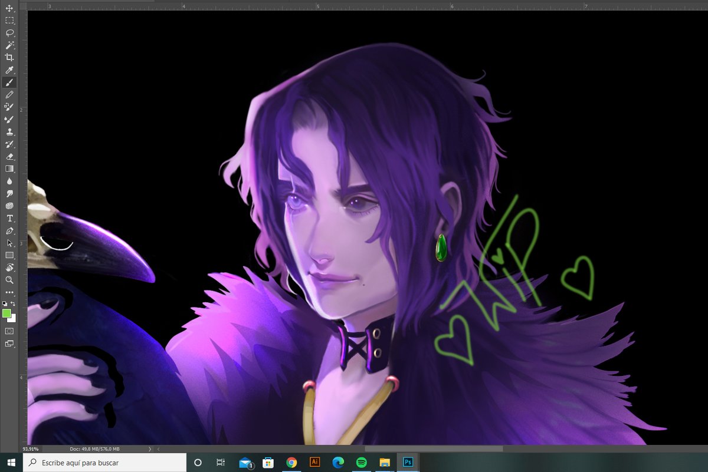Open the Mail app on the taskbar
Viewport: 708px width, 472px height.
tap(245, 463)
